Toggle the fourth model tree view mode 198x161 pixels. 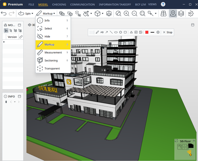(20, 31)
